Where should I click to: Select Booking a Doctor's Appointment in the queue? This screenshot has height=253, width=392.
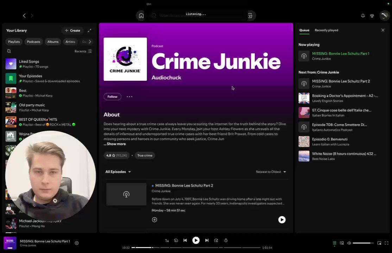tap(342, 98)
